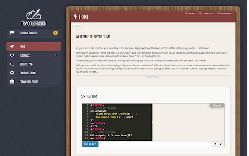This screenshot has height=156, width=249.
Task: Open CF GitHub Repos in the sidebar
Action: 34,73
